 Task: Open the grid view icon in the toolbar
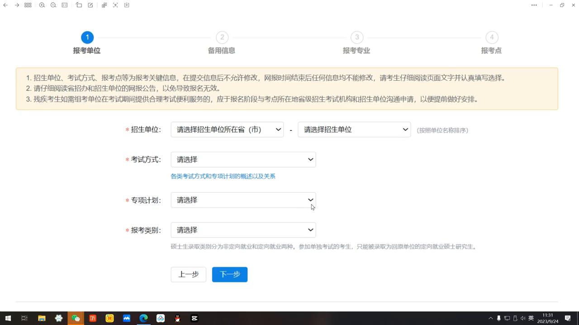click(x=28, y=5)
